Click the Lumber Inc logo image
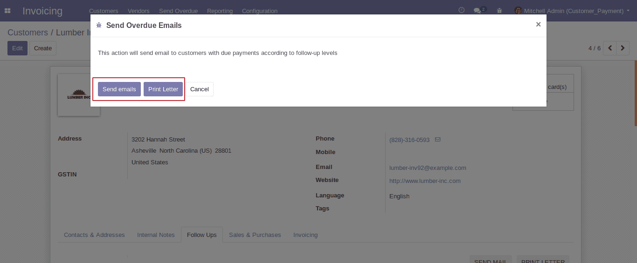This screenshot has height=263, width=637. pyautogui.click(x=78, y=95)
